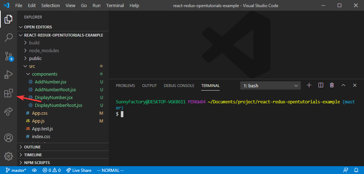The height and width of the screenshot is (174, 364).
Task: Click the master* branch in status bar
Action: (x=16, y=170)
